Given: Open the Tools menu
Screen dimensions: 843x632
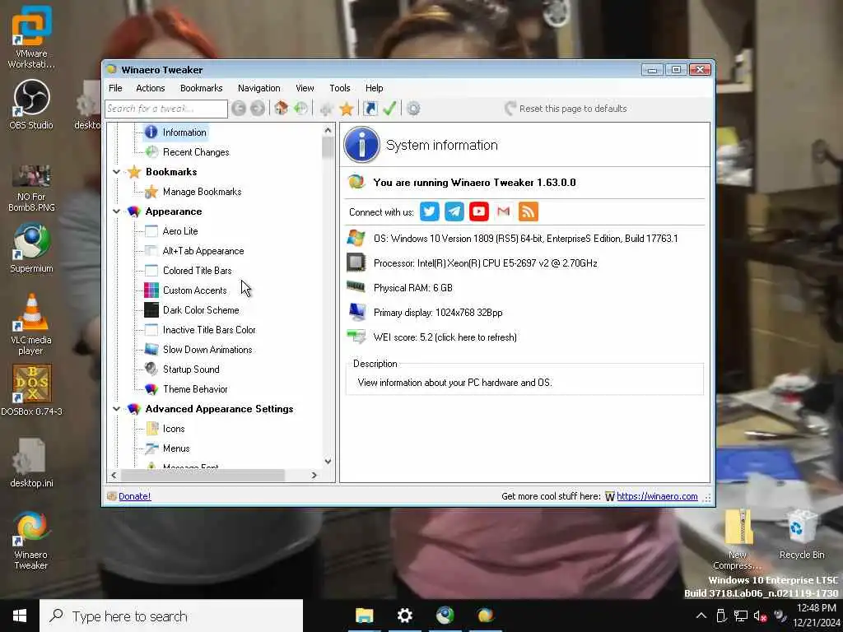Looking at the screenshot, I should 339,88.
